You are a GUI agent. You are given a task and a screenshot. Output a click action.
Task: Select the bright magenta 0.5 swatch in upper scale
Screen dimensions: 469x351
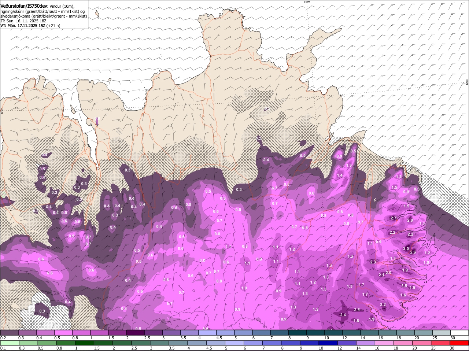[x=63, y=333]
